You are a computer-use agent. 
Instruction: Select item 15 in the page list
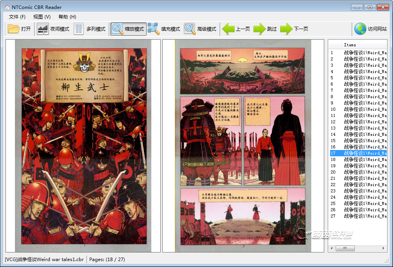[x=358, y=141]
